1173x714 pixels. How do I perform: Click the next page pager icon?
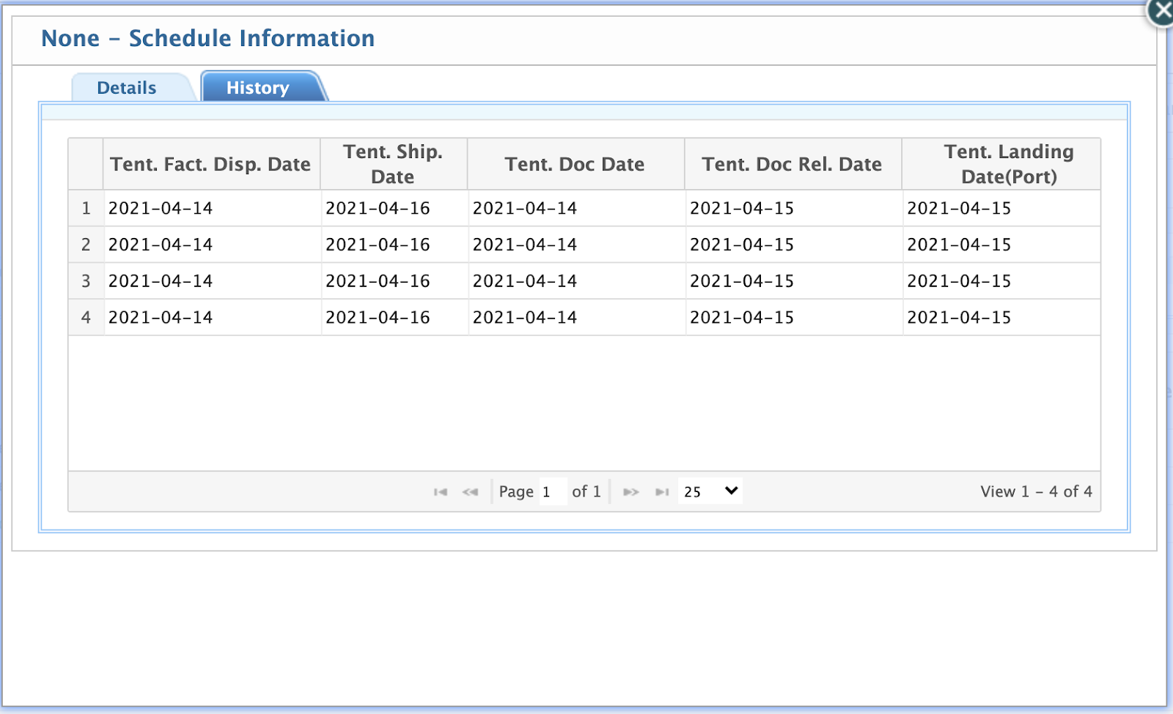[630, 492]
